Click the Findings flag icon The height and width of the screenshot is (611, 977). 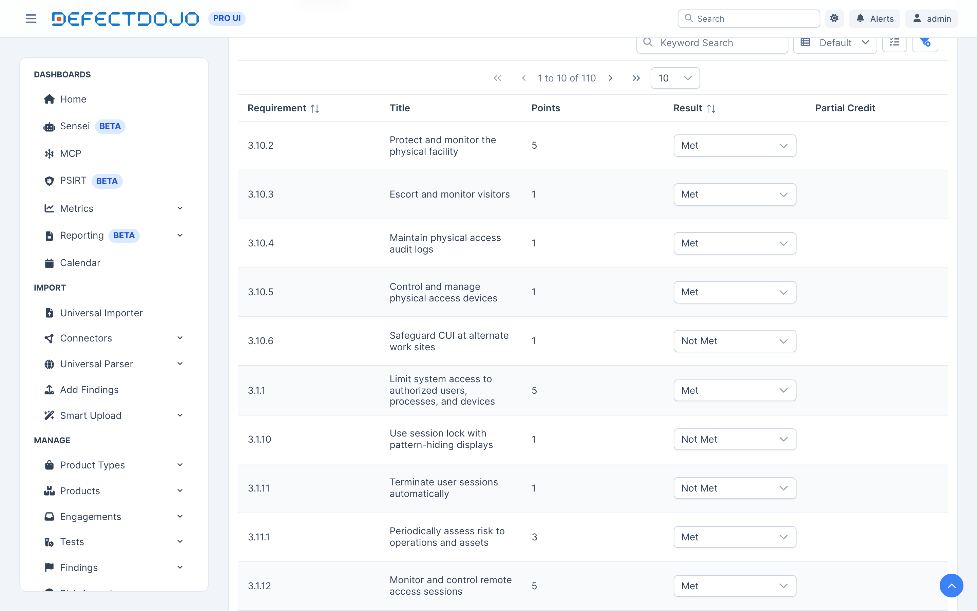[49, 567]
